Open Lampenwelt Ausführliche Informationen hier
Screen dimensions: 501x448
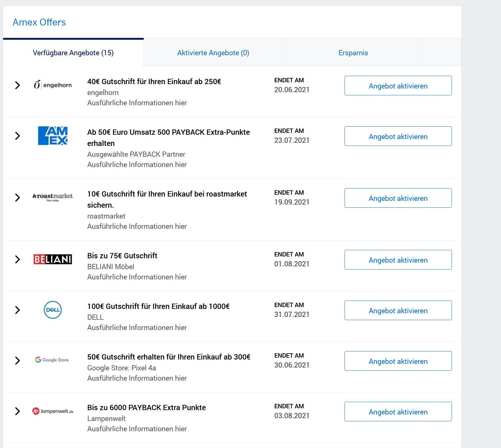click(137, 429)
